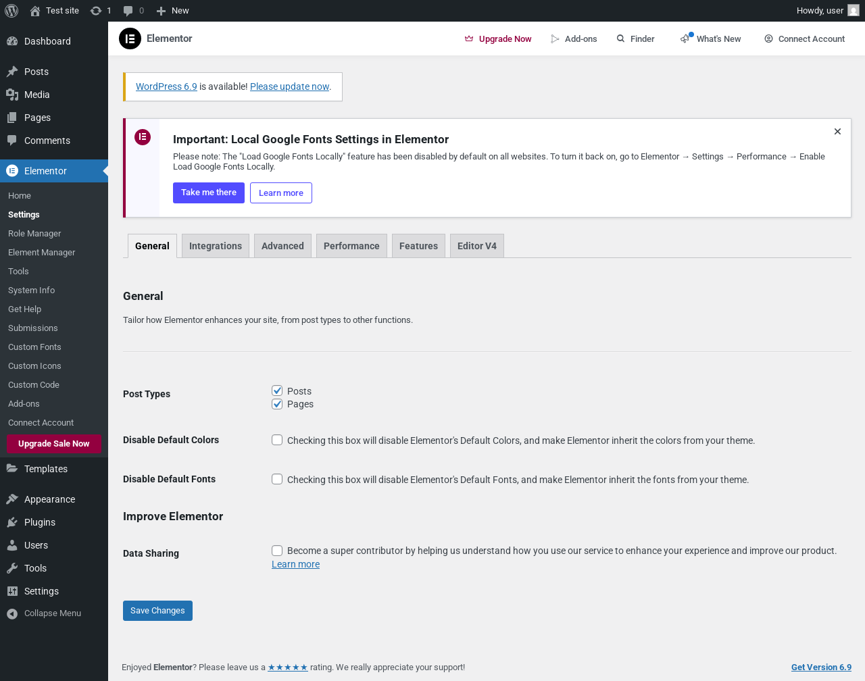
Task: Uncheck the Posts post type checkbox
Action: [x=277, y=390]
